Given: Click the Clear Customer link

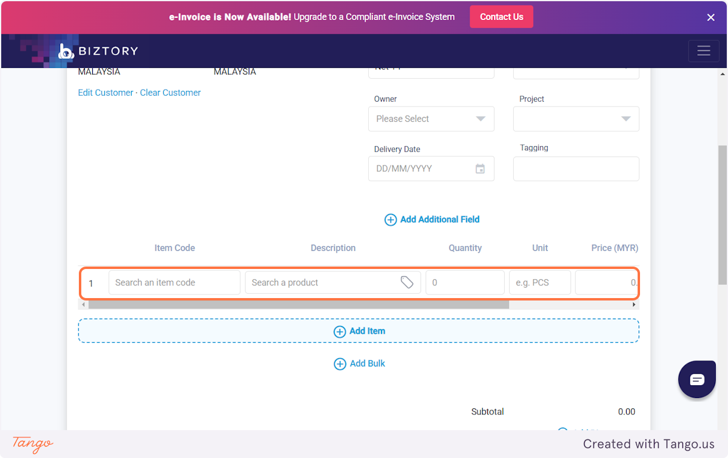Looking at the screenshot, I should (170, 93).
